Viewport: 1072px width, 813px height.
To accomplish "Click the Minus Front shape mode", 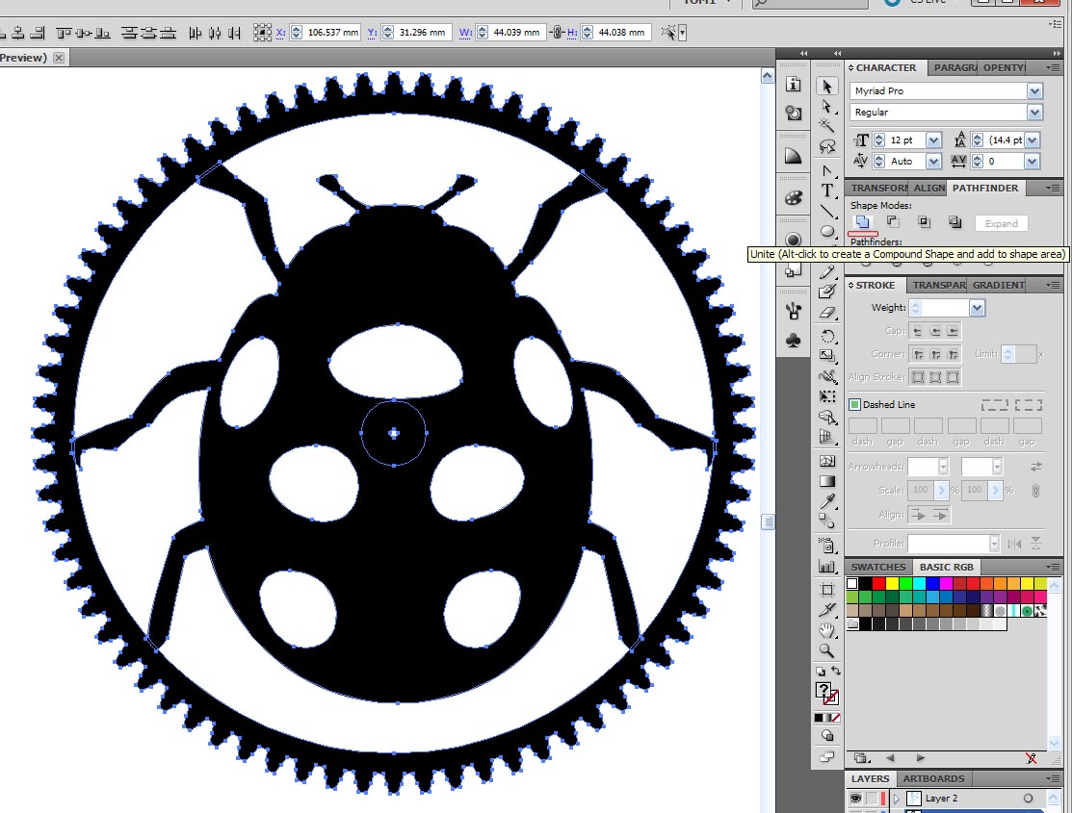I will 893,222.
